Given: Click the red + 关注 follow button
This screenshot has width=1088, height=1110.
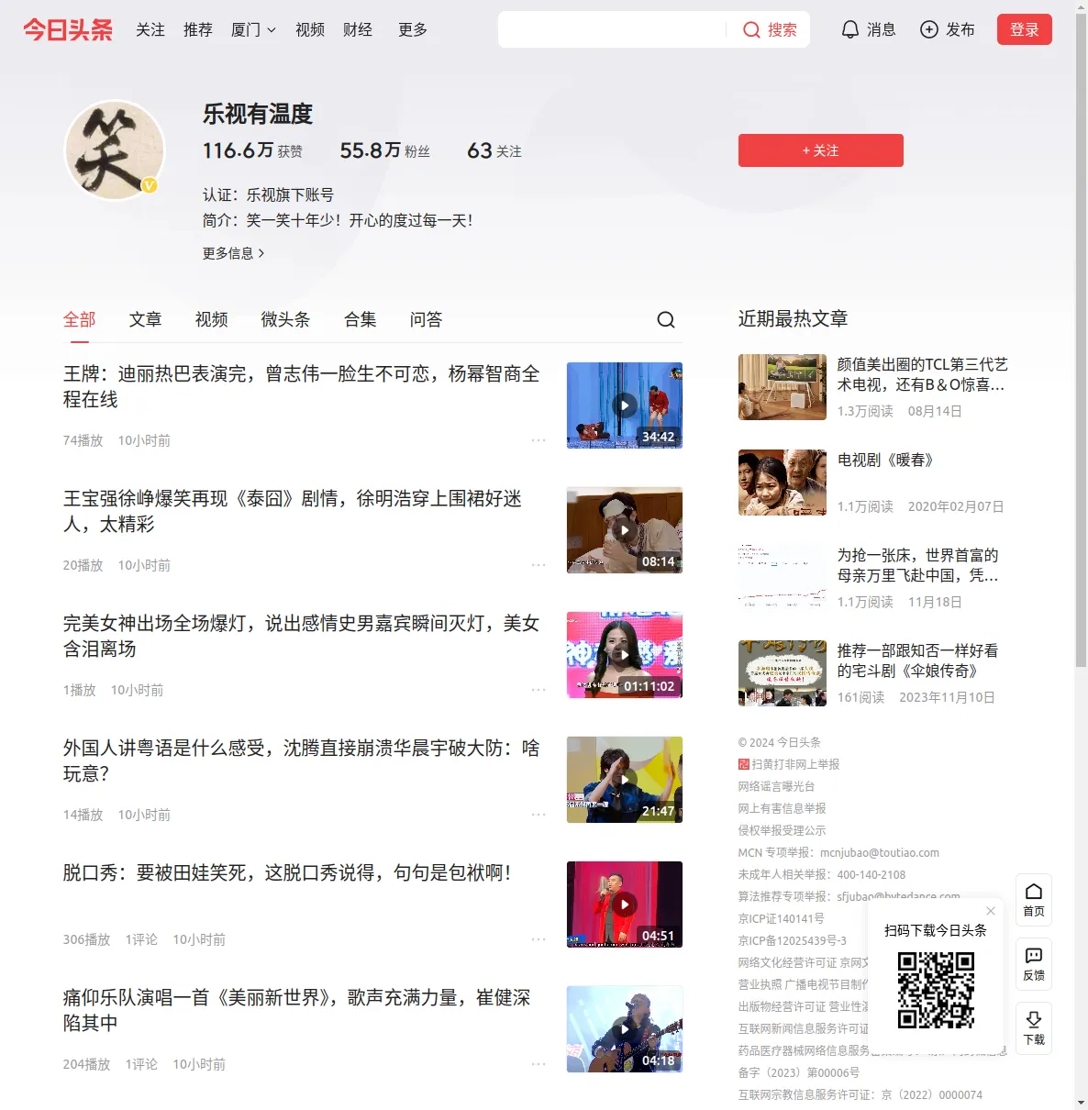Looking at the screenshot, I should pyautogui.click(x=821, y=150).
